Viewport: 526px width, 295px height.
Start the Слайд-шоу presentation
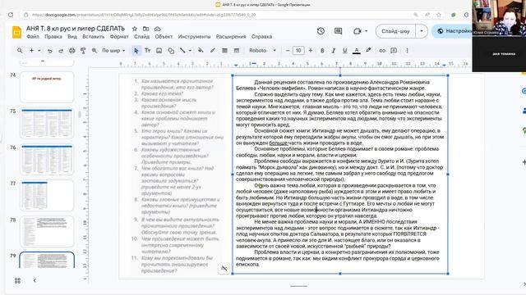click(395, 31)
